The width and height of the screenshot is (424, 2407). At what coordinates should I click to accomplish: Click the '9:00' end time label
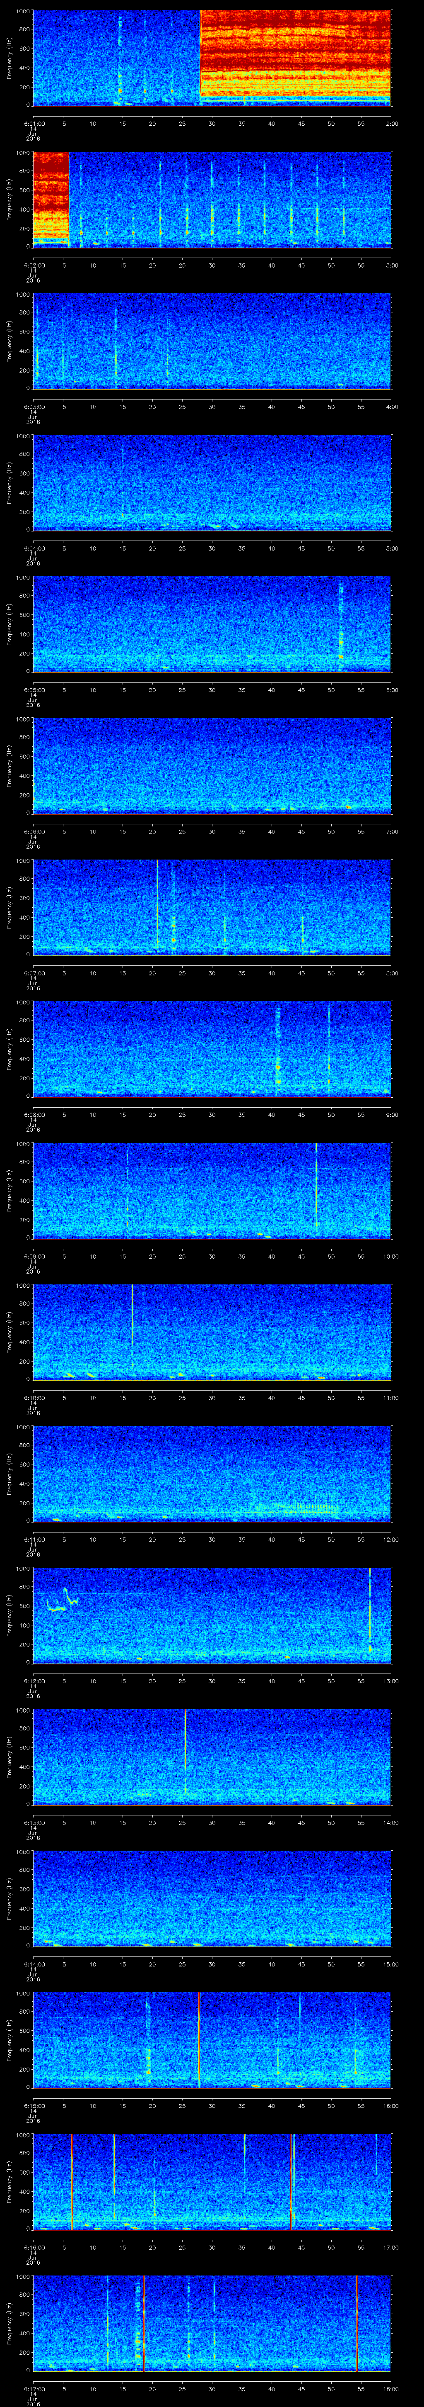(x=391, y=1115)
